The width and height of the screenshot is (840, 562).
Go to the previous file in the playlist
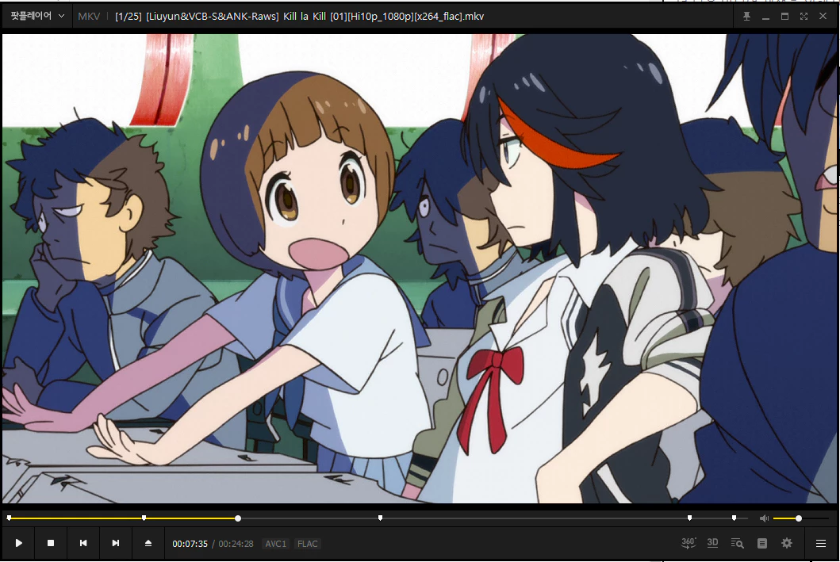83,543
